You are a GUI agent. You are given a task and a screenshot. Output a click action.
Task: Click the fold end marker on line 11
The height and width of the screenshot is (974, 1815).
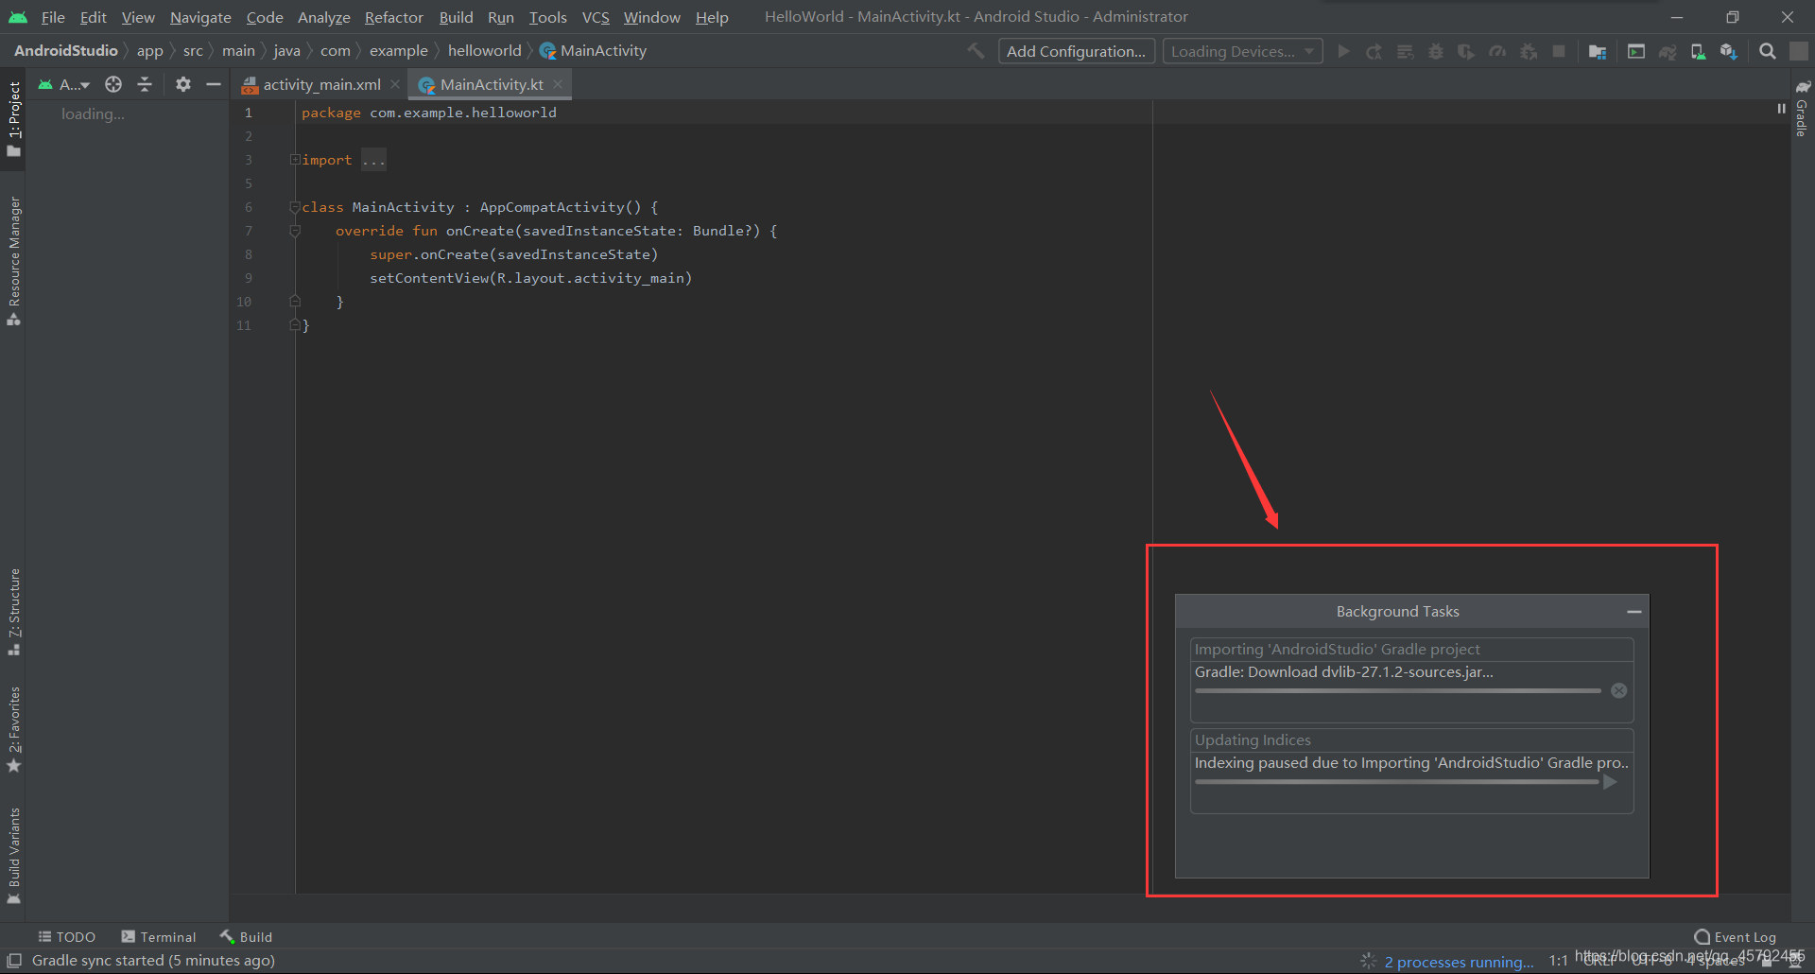[295, 325]
